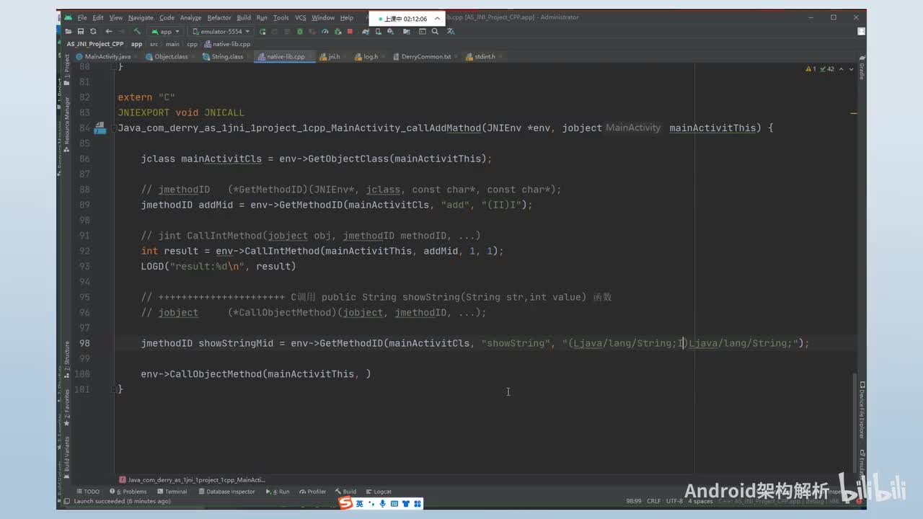Collapse the function fold marker at line 84

[115, 128]
